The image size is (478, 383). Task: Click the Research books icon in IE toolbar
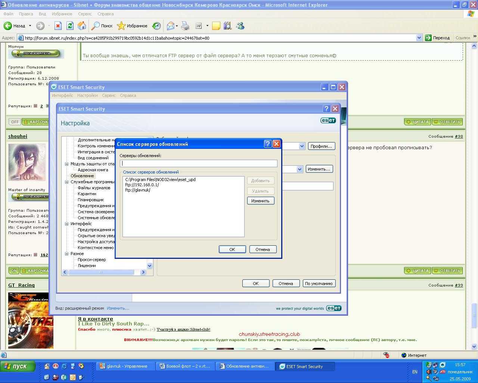click(x=227, y=26)
